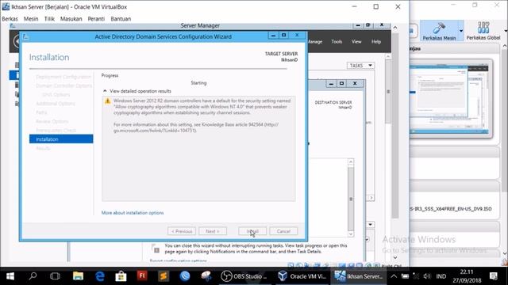This screenshot has width=508, height=285.
Task: Open the taskbar clock showing 22.11
Action: tap(467, 276)
